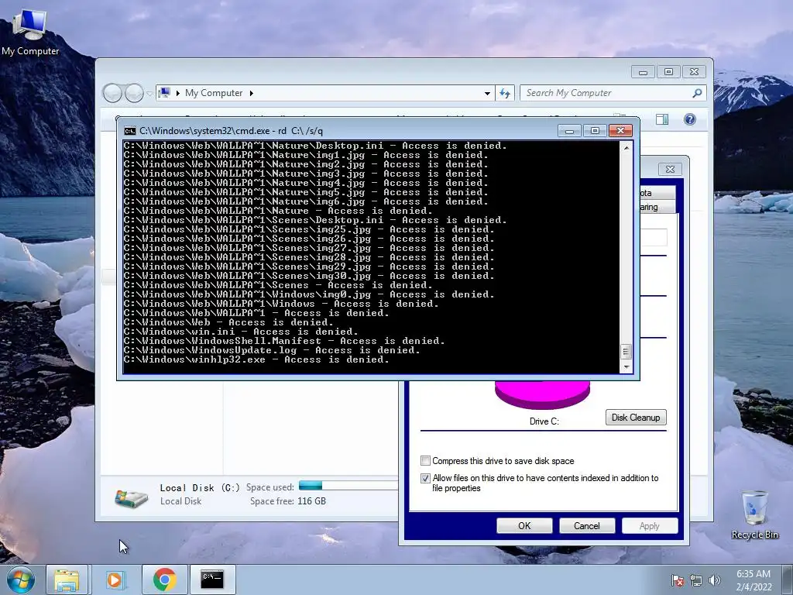This screenshot has height=595, width=793.
Task: Click the computer icon in address bar
Action: coord(164,93)
